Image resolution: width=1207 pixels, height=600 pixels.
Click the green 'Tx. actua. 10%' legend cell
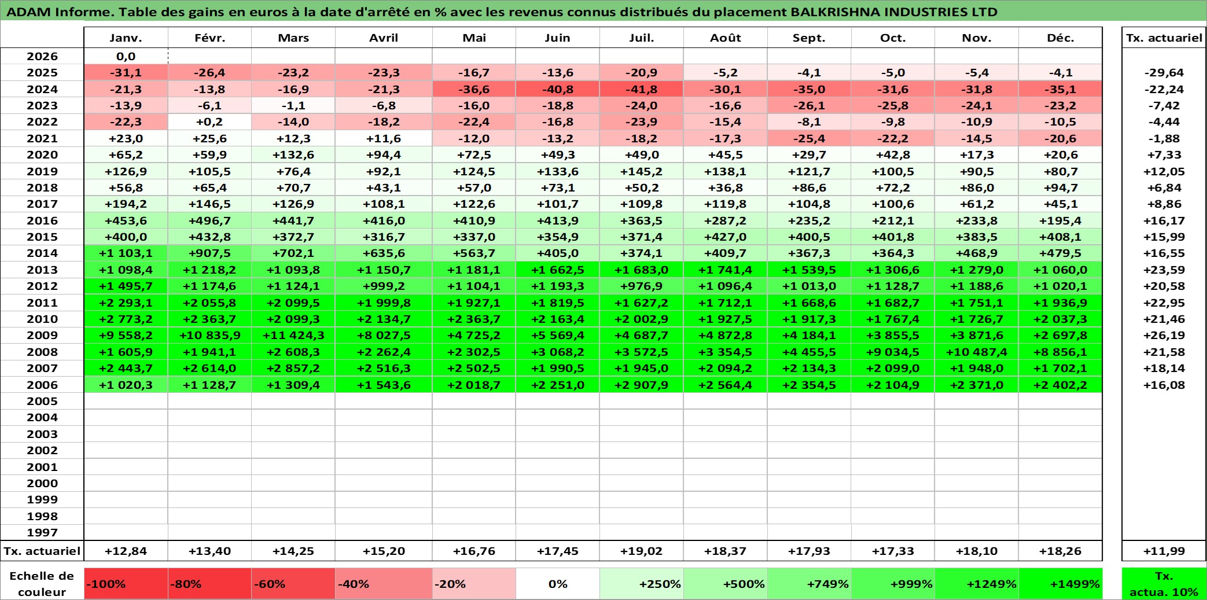point(1164,584)
